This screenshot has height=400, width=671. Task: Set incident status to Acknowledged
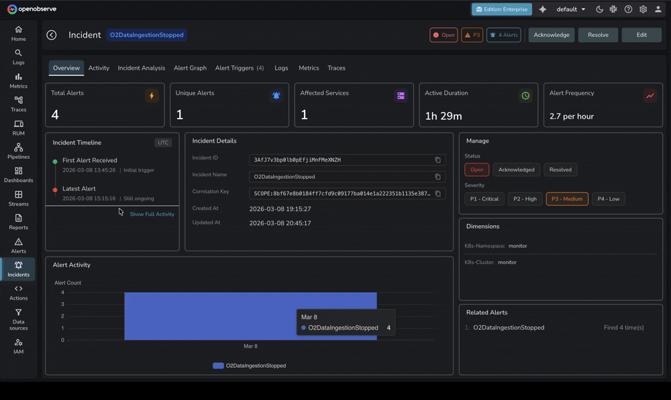point(516,169)
